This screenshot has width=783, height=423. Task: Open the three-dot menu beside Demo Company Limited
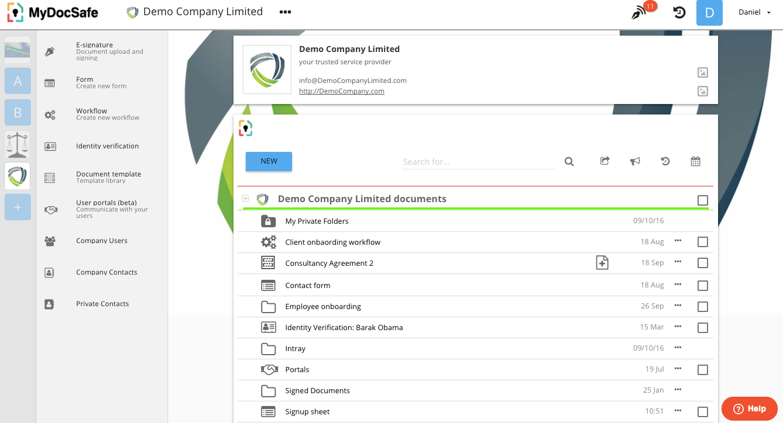pyautogui.click(x=285, y=12)
